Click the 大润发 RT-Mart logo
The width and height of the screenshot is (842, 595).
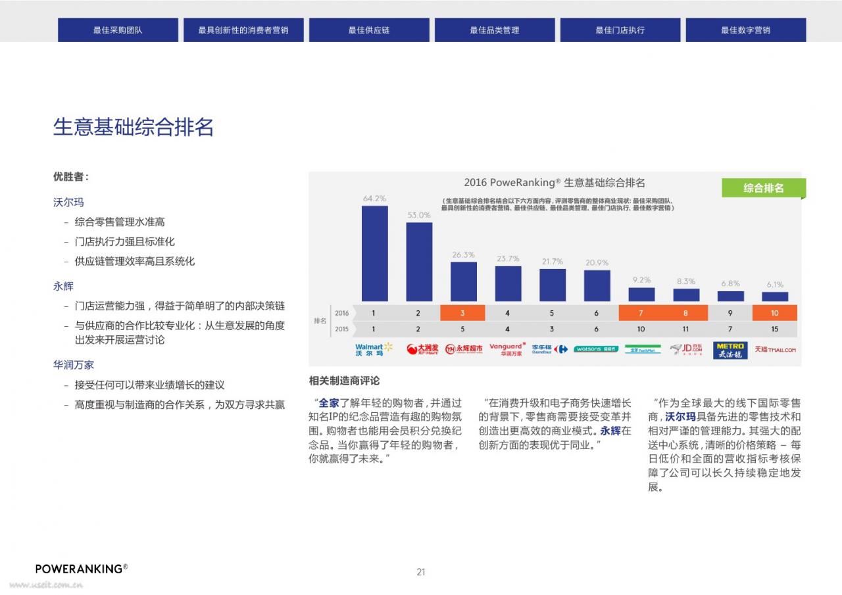[x=422, y=349]
